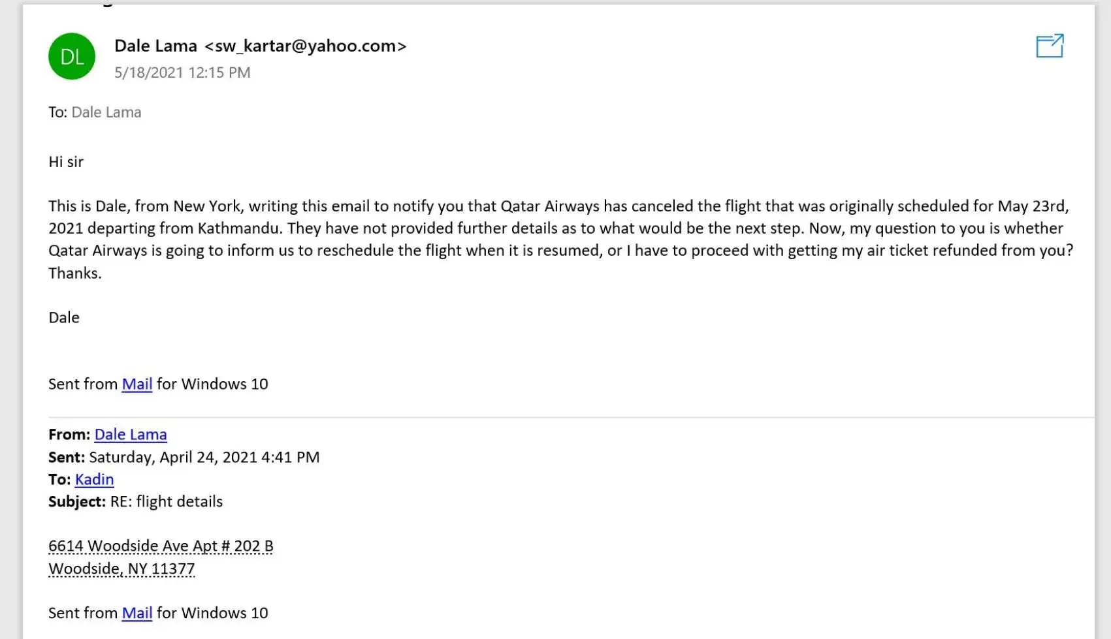
Task: Select sender address sw_kartar@yahoo.com in header
Action: (x=306, y=46)
